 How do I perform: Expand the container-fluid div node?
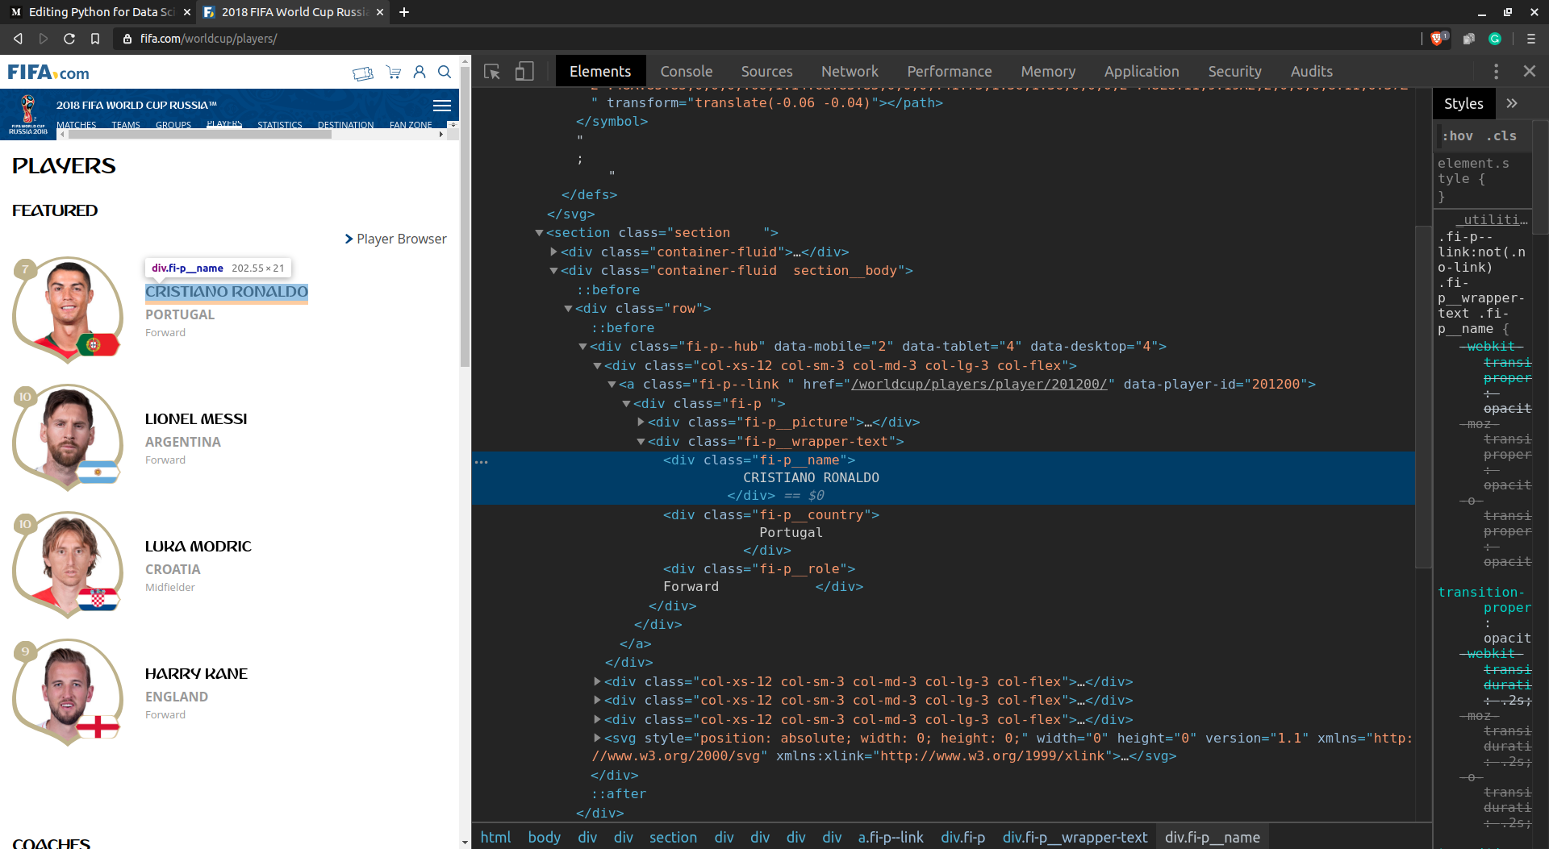pyautogui.click(x=553, y=252)
